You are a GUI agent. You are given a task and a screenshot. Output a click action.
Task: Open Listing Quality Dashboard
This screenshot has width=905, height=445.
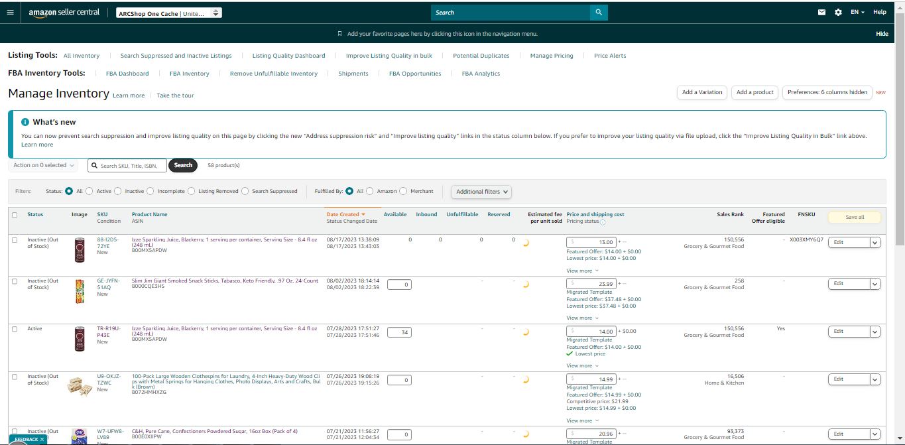click(288, 56)
